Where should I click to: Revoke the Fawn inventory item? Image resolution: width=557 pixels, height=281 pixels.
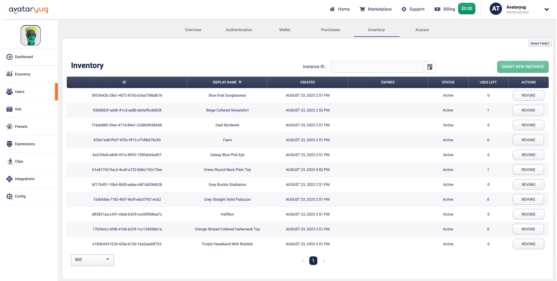tap(528, 140)
